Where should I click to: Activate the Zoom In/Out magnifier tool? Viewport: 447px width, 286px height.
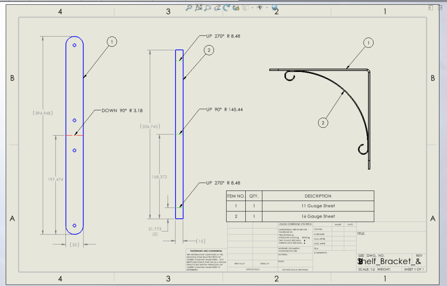point(208,7)
